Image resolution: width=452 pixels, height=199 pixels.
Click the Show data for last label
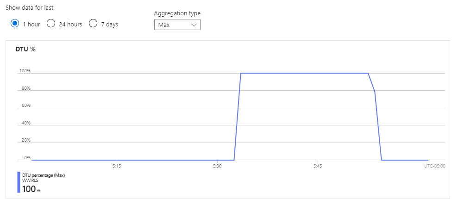(x=29, y=8)
